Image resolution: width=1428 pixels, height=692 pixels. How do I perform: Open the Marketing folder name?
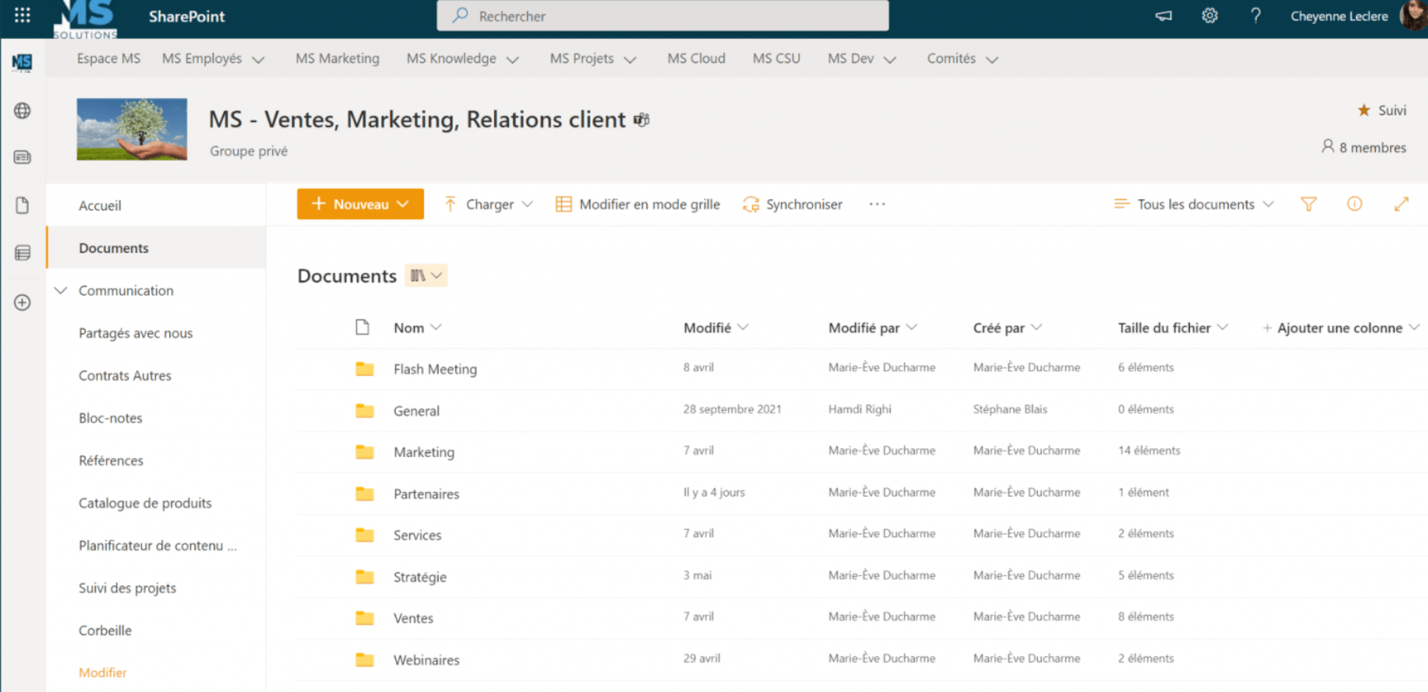point(423,452)
